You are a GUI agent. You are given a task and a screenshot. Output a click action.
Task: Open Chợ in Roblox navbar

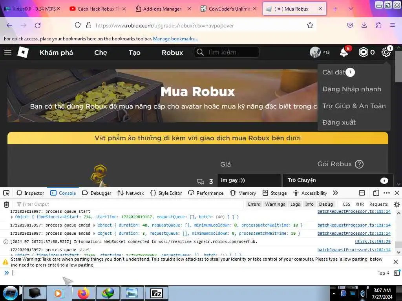coord(101,53)
